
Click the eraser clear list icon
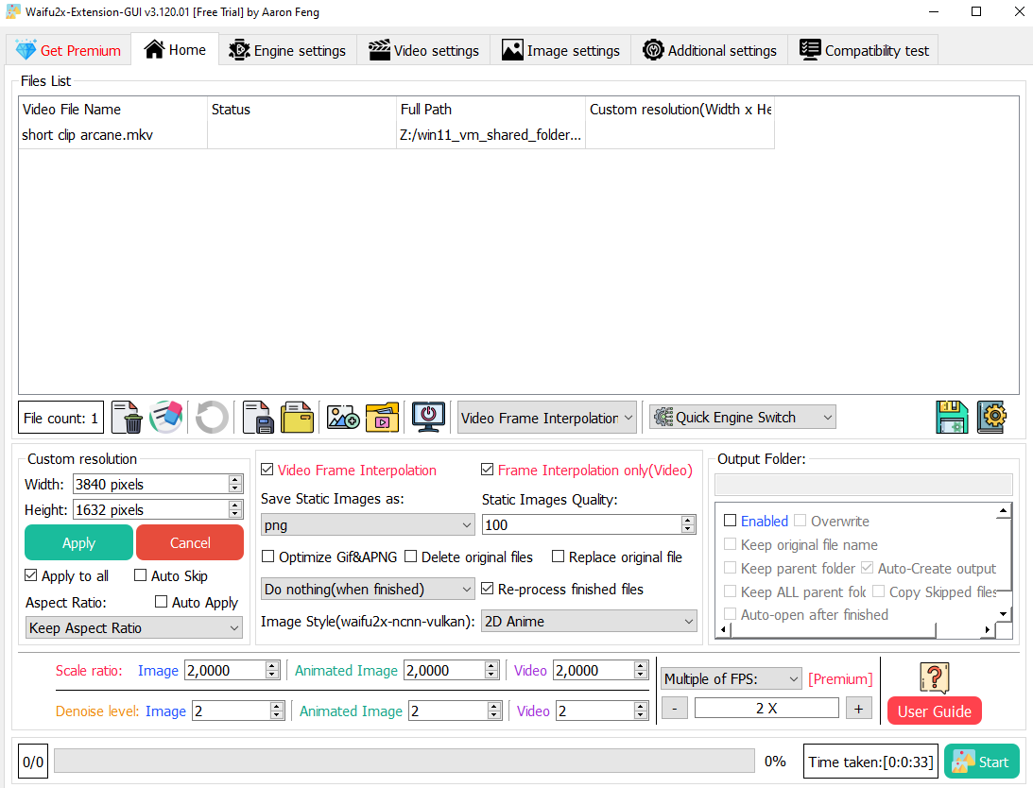166,417
